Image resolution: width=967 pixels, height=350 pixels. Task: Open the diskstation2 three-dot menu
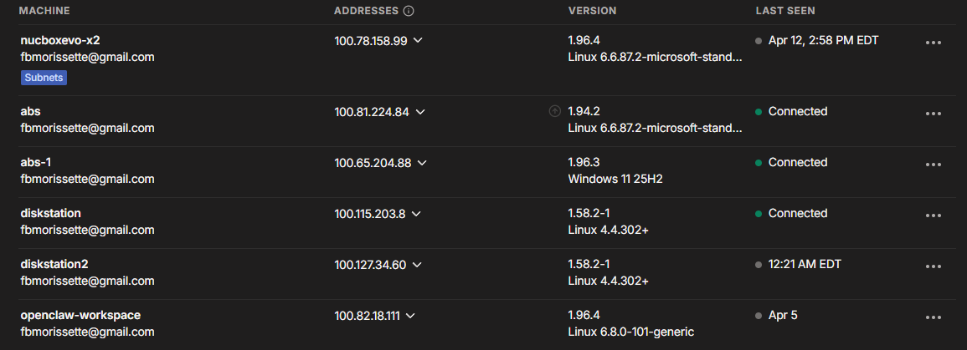[934, 266]
